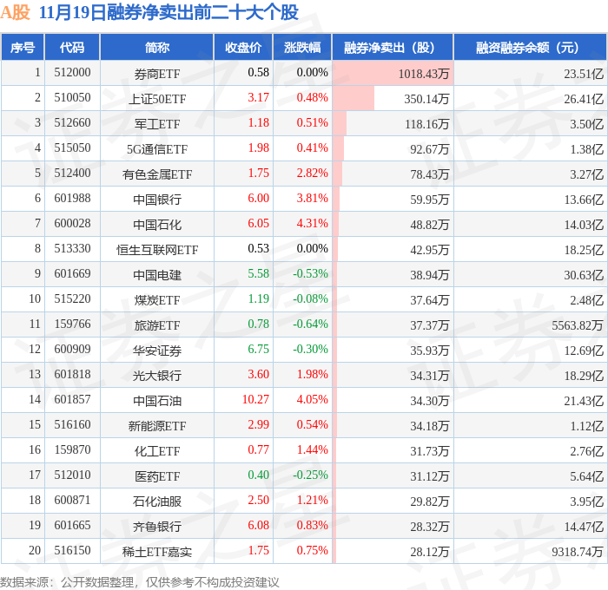This screenshot has width=608, height=590.
Task: Select the closing price 10.27
Action: pos(255,400)
